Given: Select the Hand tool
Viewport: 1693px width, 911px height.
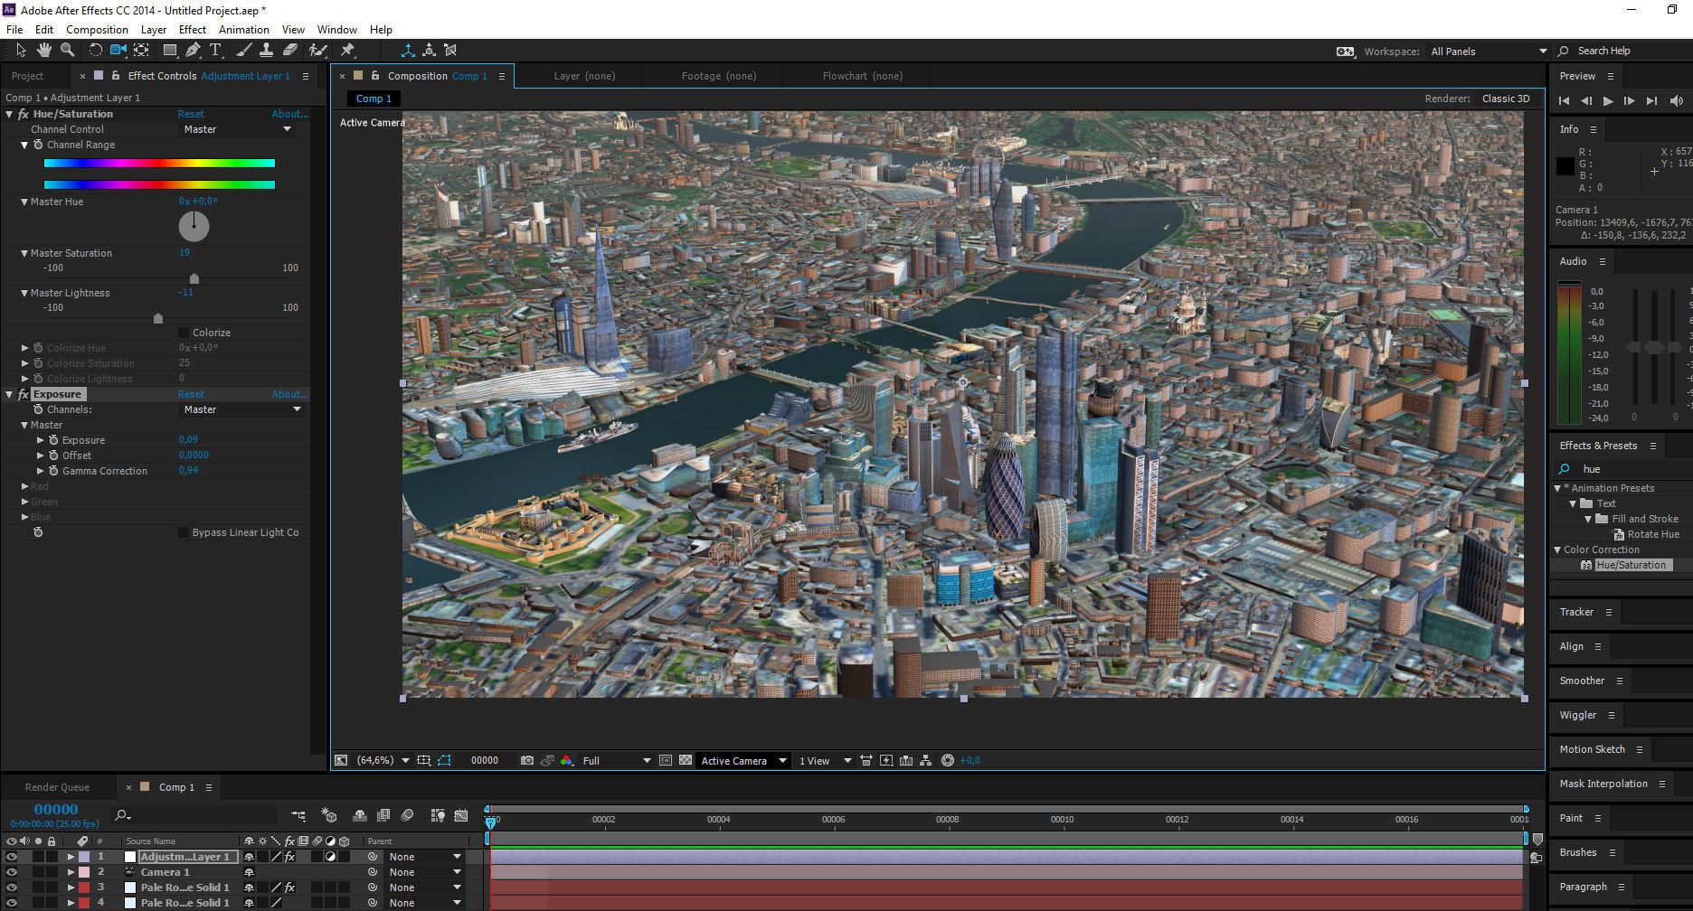Looking at the screenshot, I should [43, 50].
